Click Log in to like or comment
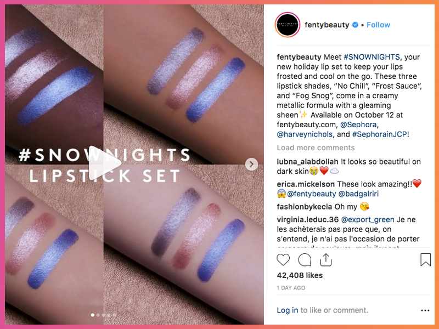This screenshot has height=329, width=439. (x=287, y=310)
